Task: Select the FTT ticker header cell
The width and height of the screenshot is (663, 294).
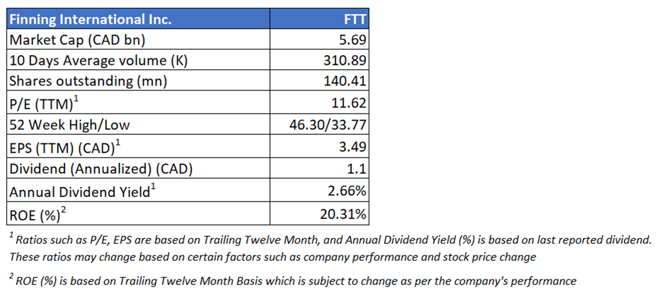Action: point(355,19)
